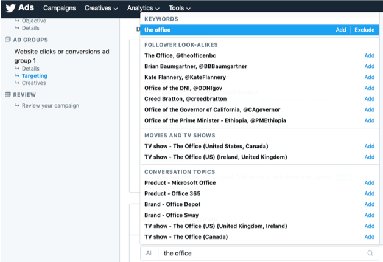
Task: Open the Campaigns menu
Action: 60,8
